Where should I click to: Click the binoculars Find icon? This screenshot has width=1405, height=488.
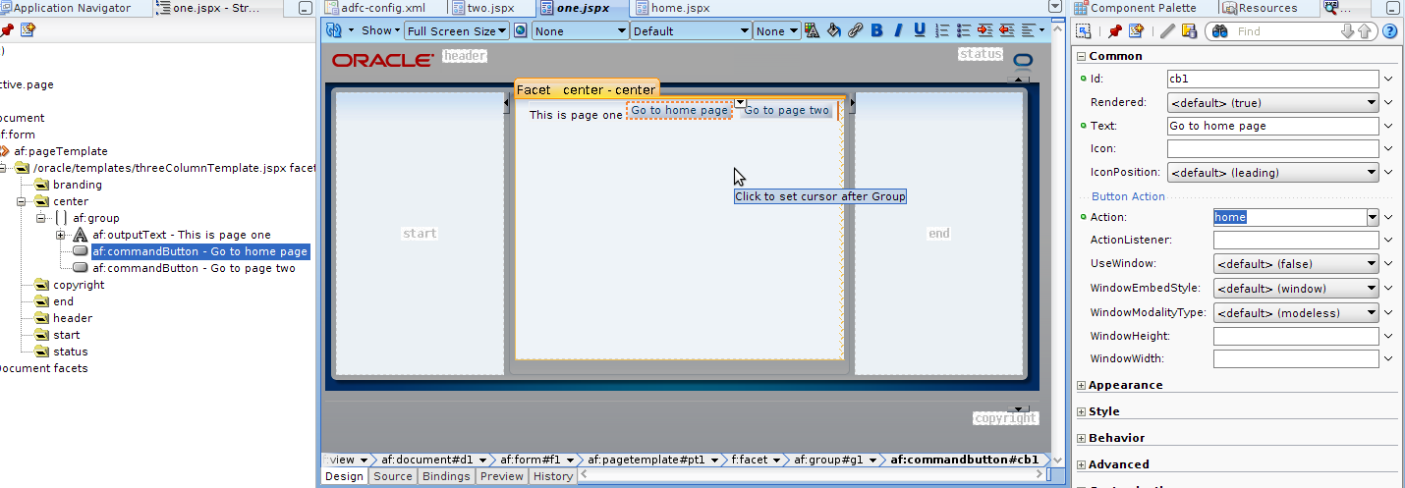click(1219, 31)
